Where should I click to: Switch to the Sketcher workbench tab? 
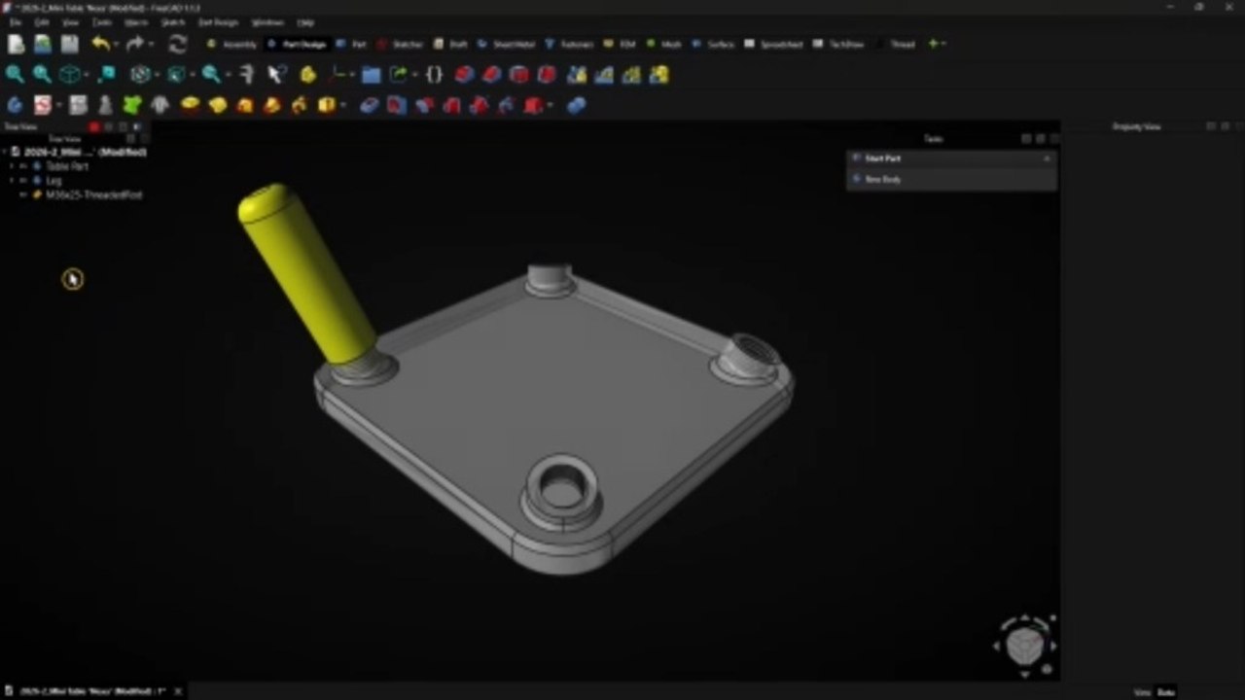click(x=401, y=44)
